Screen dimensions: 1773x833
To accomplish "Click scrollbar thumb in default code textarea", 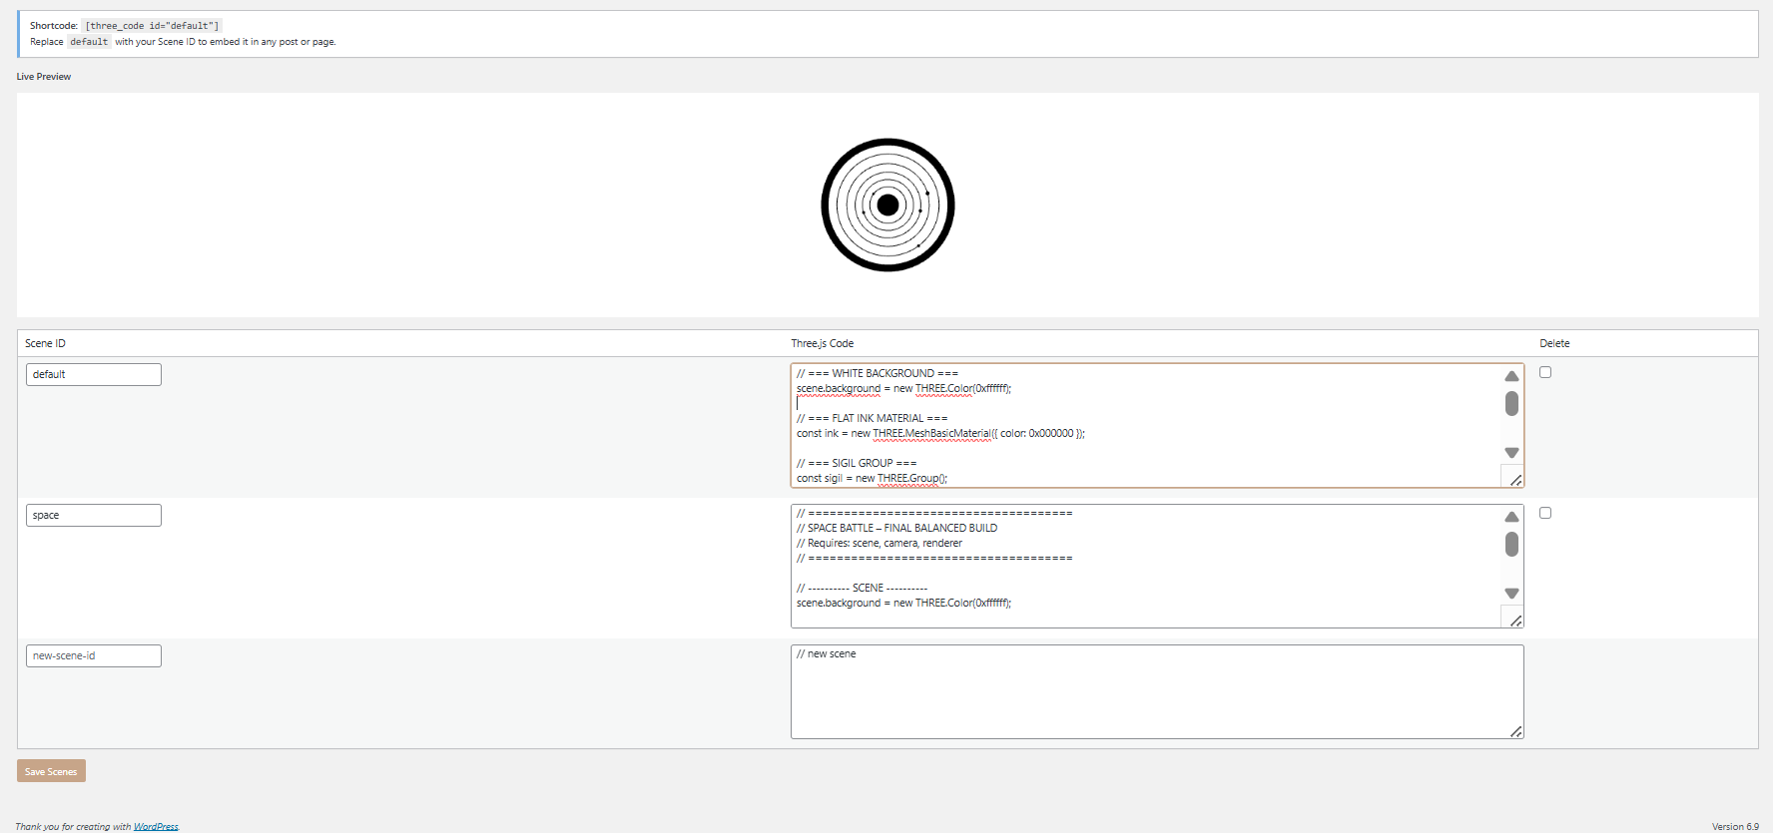I will (x=1511, y=403).
